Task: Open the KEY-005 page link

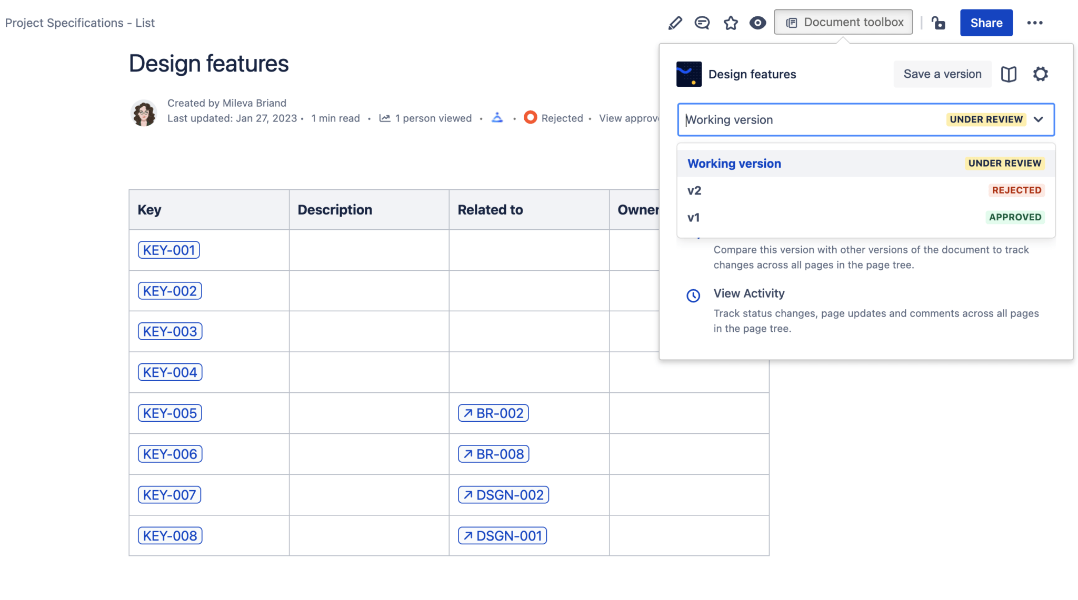Action: (169, 413)
